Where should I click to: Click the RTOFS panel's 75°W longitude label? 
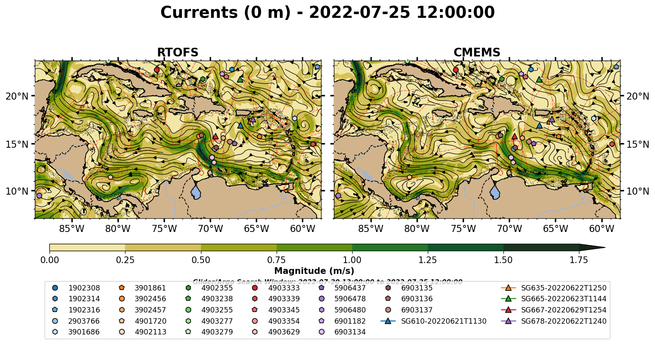[x=164, y=229]
